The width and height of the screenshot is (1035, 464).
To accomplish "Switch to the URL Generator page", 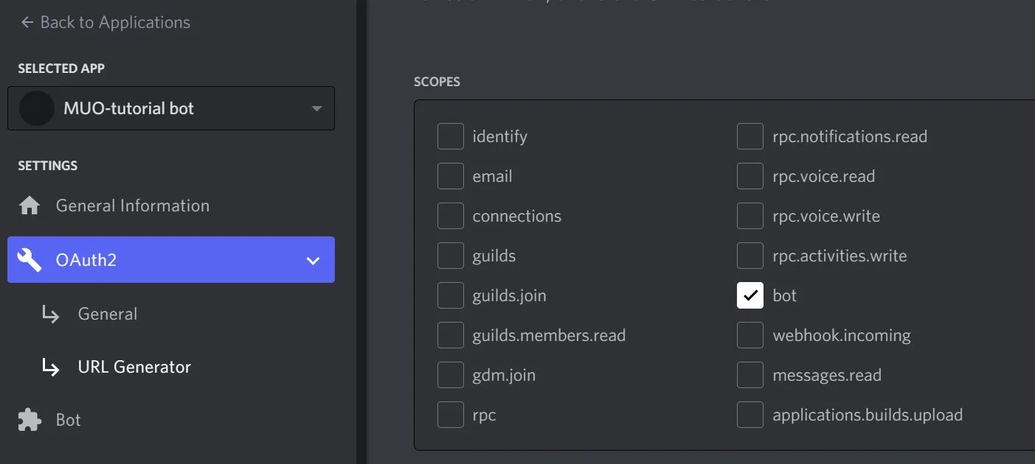I will click(x=134, y=367).
